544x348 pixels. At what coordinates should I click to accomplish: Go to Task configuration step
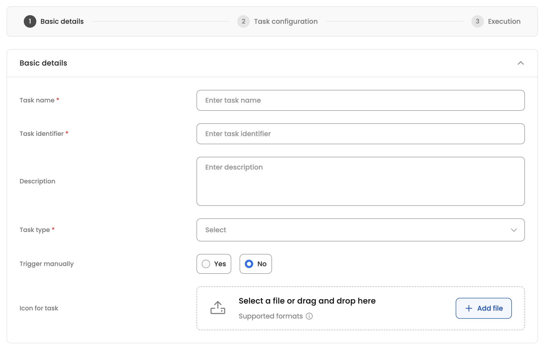286,21
